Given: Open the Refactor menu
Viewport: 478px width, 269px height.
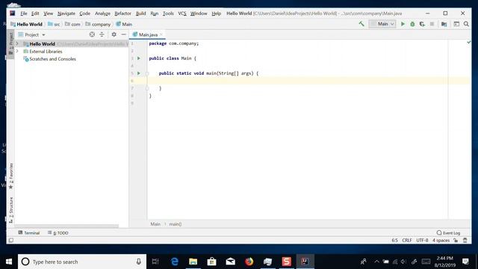Looking at the screenshot, I should tap(122, 13).
